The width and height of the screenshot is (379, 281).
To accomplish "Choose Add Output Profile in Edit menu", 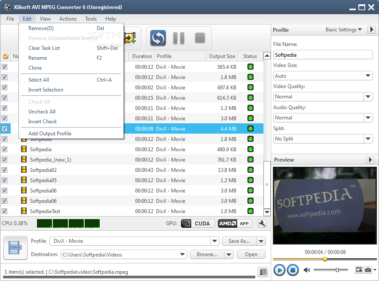I will coord(71,134).
